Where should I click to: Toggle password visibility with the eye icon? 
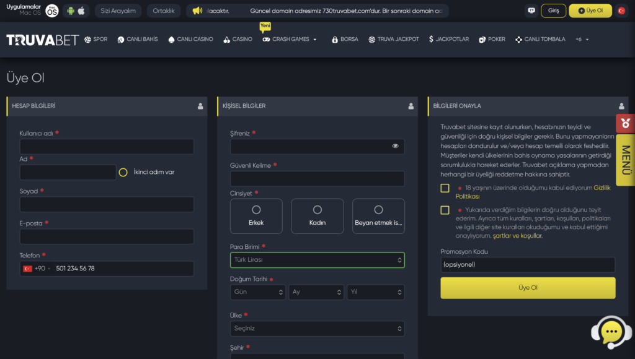point(395,146)
